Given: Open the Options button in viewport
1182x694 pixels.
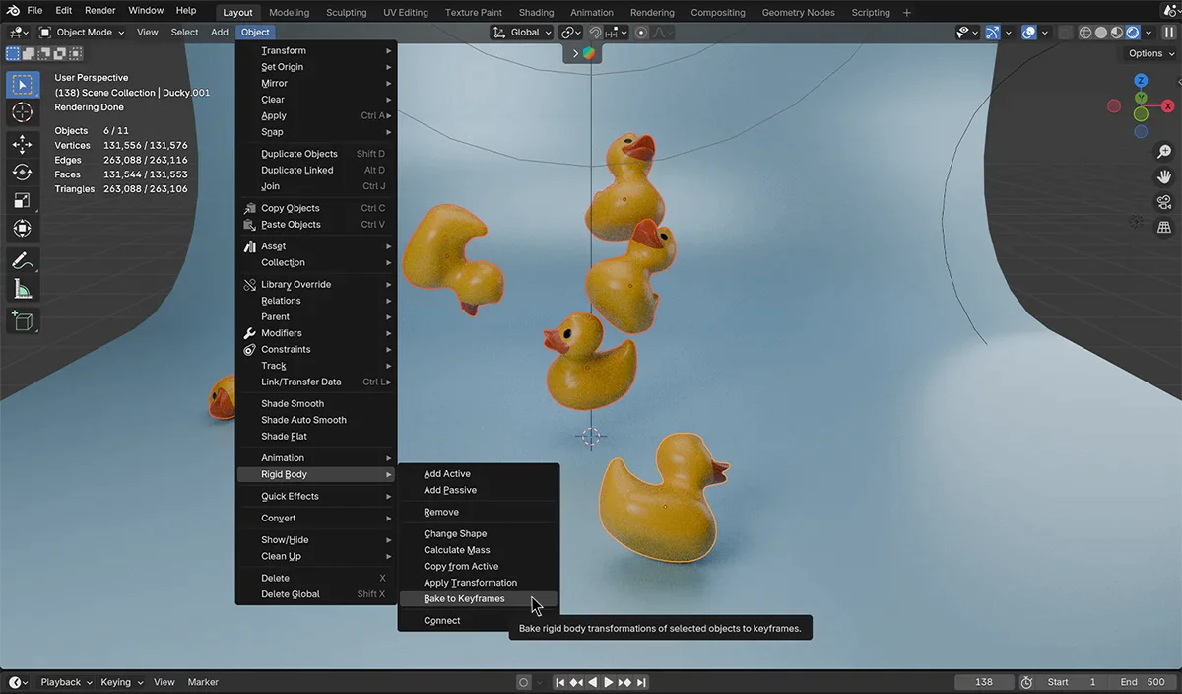Looking at the screenshot, I should click(x=1150, y=53).
